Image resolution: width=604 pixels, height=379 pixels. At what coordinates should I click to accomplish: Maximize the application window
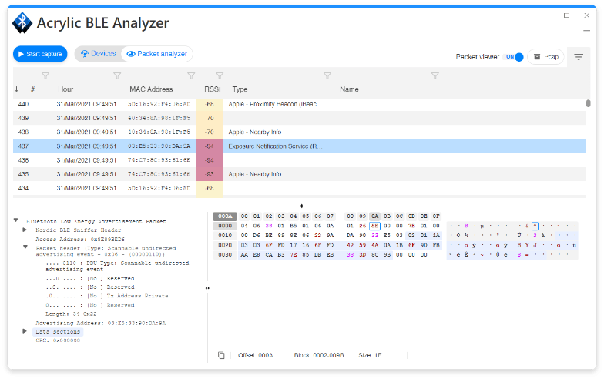566,15
